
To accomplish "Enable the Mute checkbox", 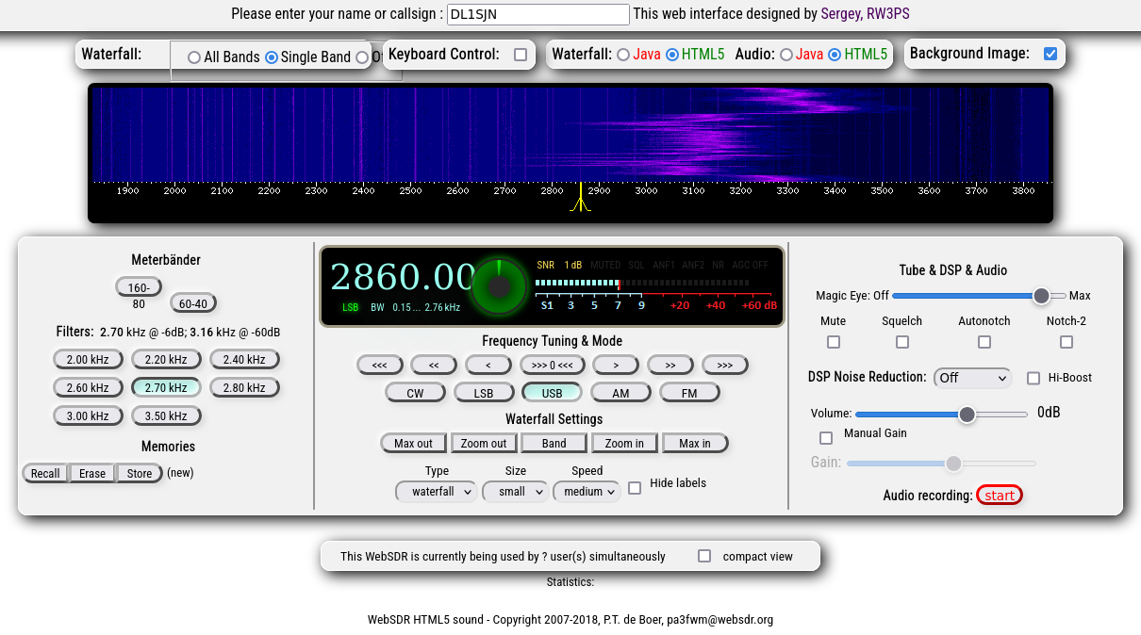I will (x=833, y=342).
